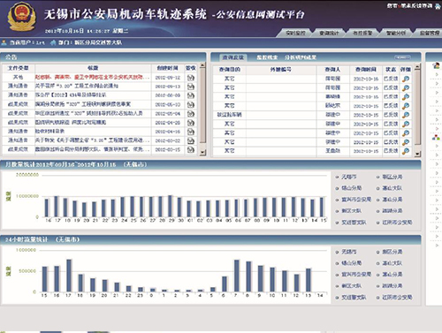
Task: Click announcement list scrollbar up arrow
Action: tap(202, 65)
